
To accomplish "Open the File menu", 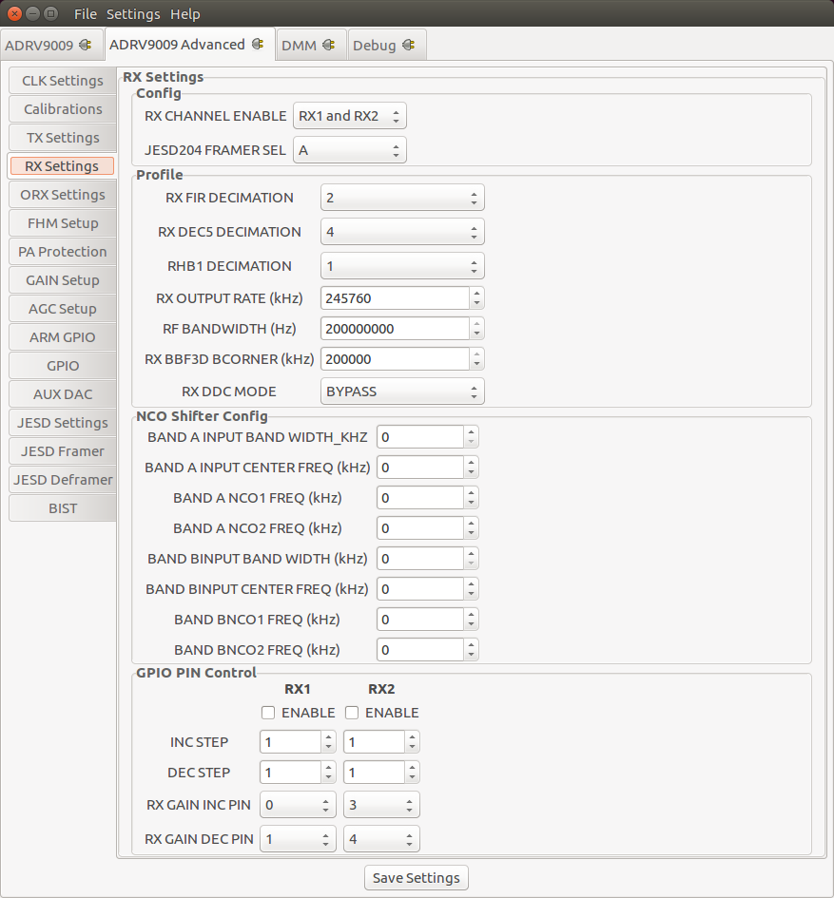I will pyautogui.click(x=85, y=13).
